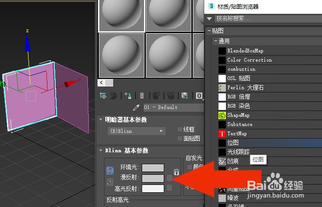Open the 环境光 ambient color swatch
Screen dimensions: 322x207
(x=153, y=168)
